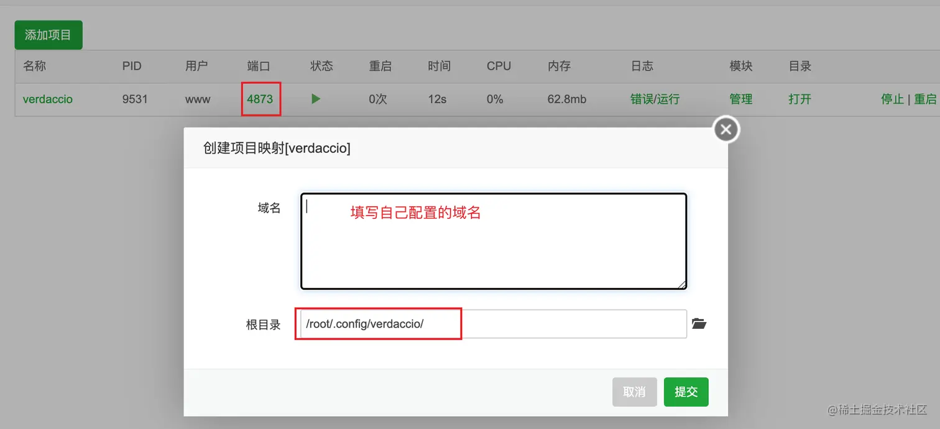The width and height of the screenshot is (940, 429).
Task: Click the grey 取消 button
Action: tap(634, 392)
